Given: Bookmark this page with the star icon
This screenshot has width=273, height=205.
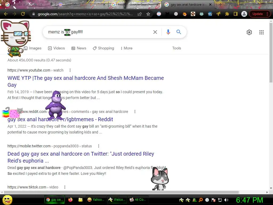Looking at the screenshot, I should 148,14.
